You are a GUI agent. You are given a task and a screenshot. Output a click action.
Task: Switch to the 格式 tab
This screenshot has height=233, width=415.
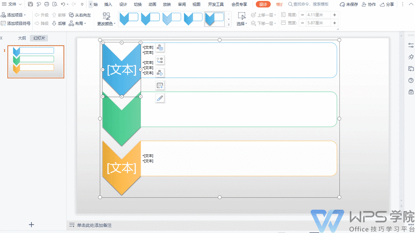(279, 5)
